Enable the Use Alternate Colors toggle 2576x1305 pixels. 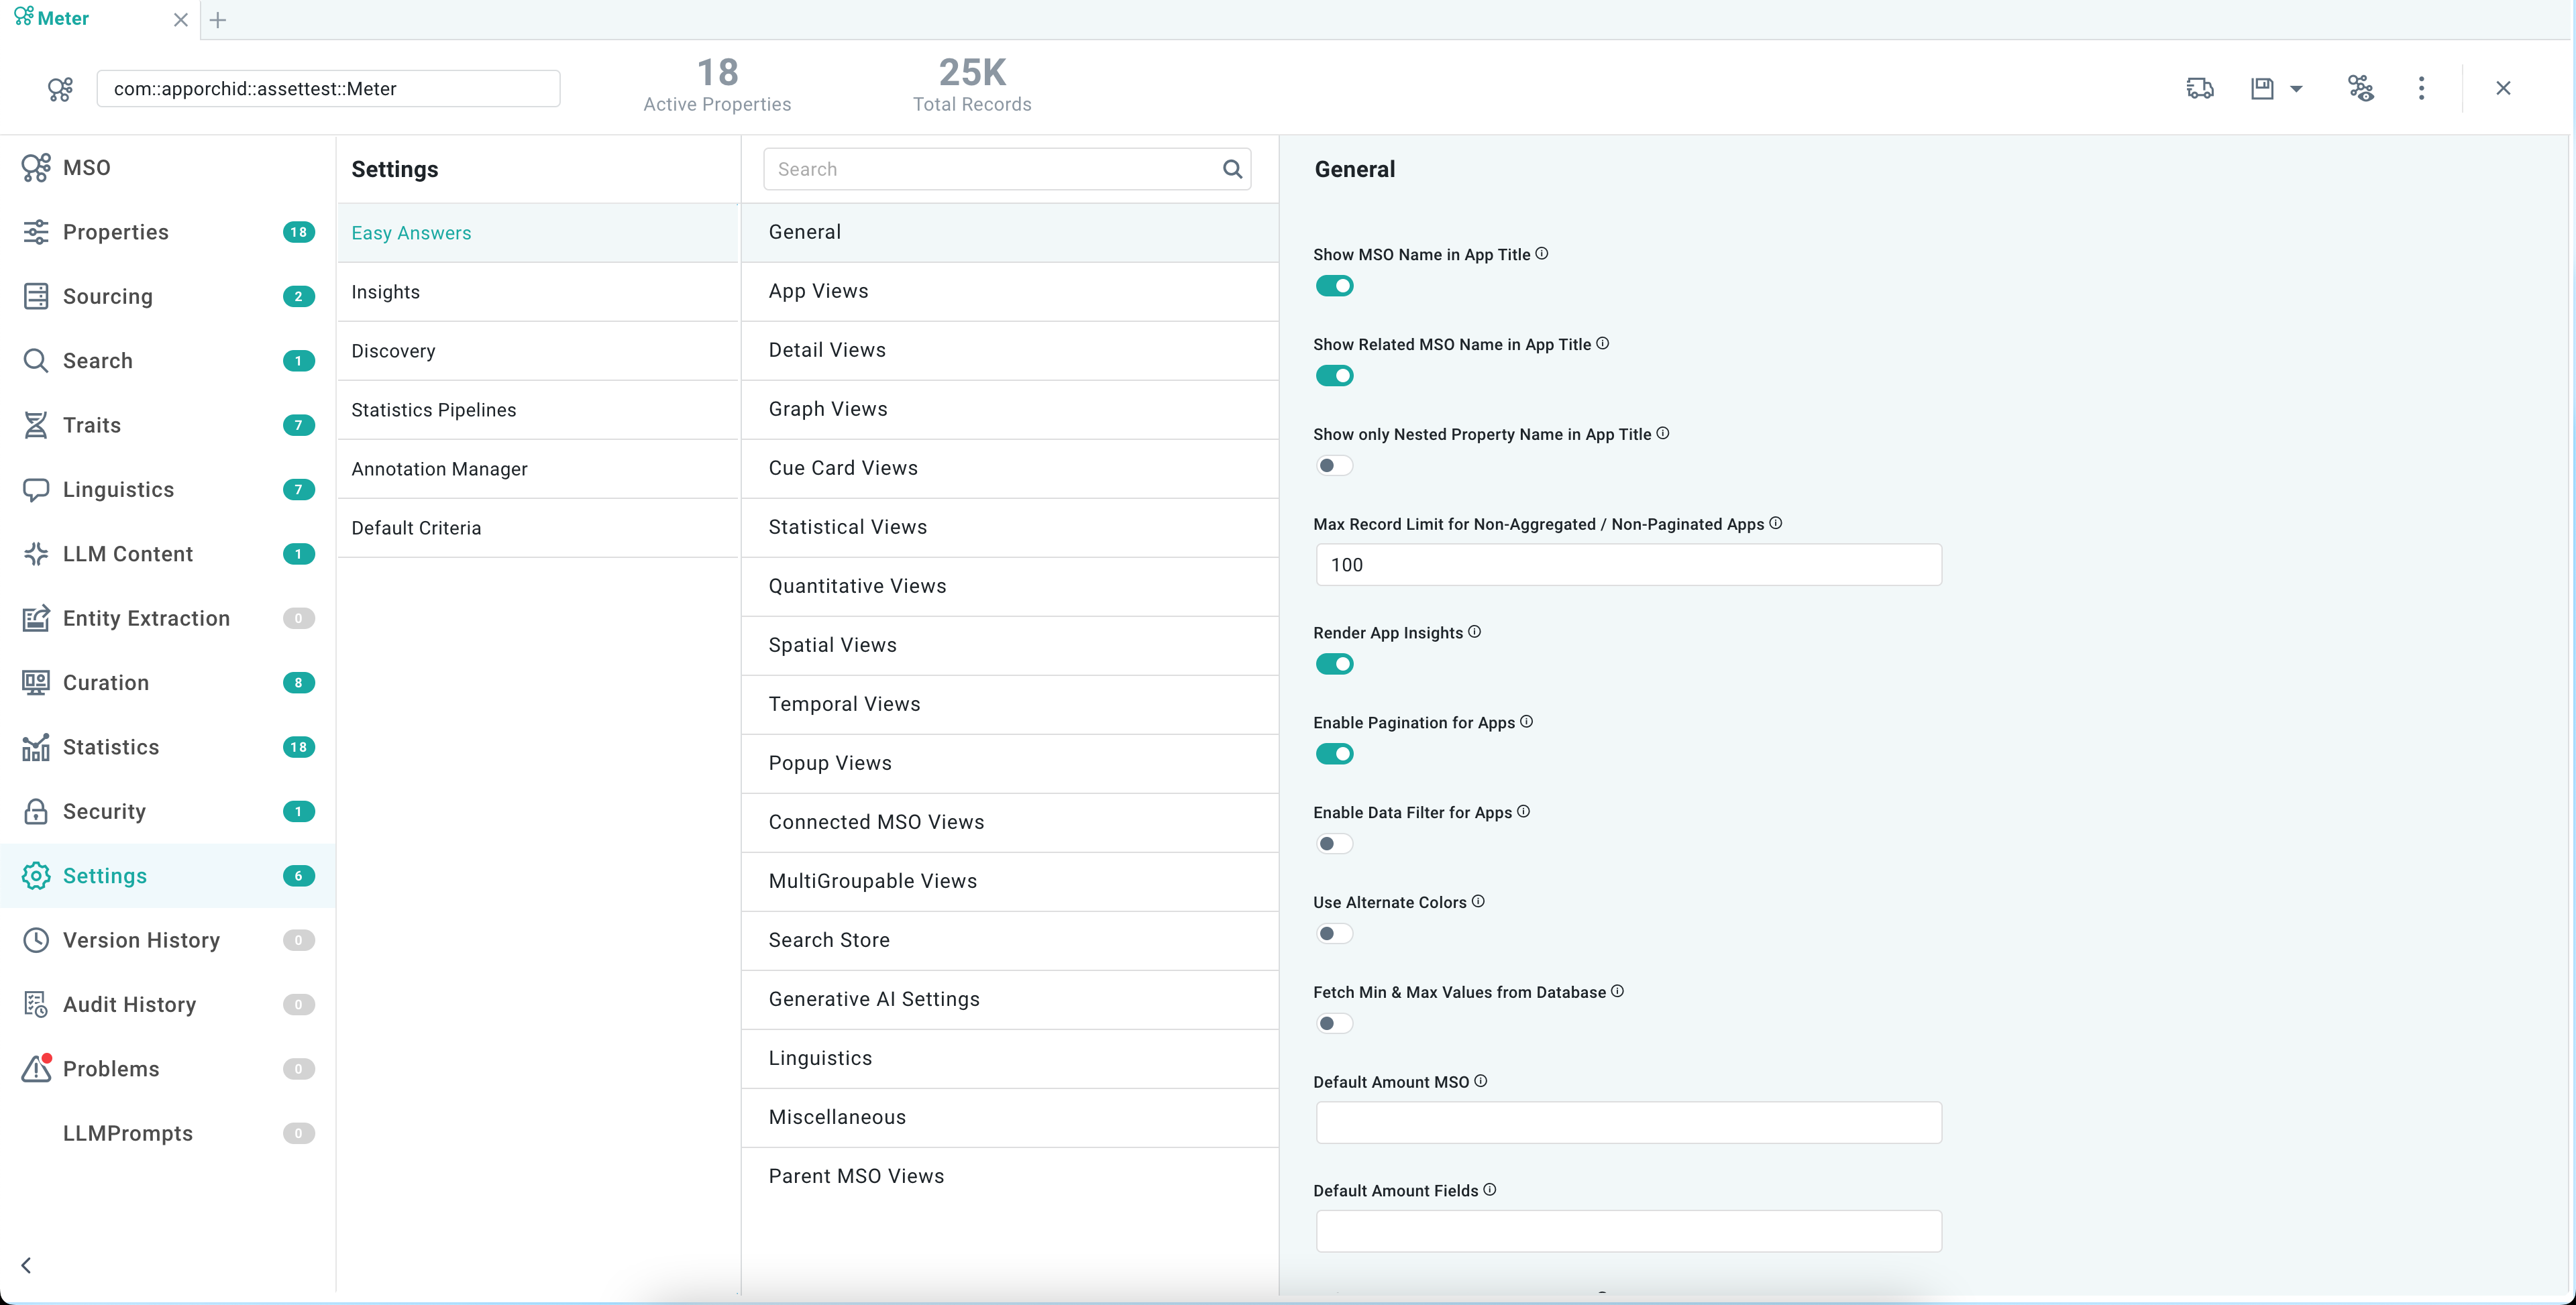[x=1334, y=933]
